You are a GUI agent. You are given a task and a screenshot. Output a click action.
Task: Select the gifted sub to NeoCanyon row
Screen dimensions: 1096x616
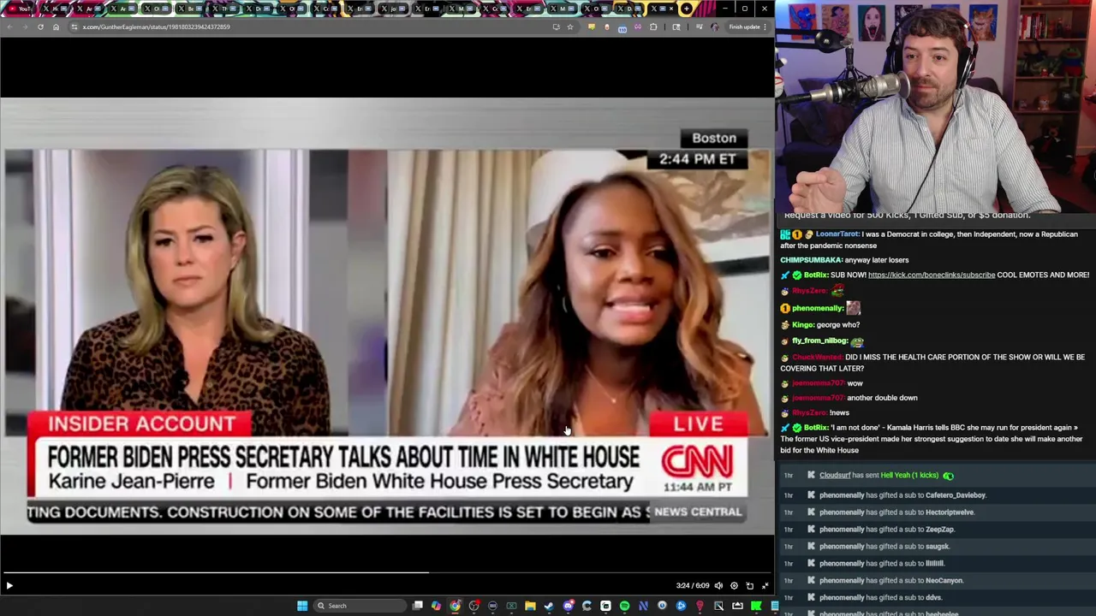pos(936,580)
